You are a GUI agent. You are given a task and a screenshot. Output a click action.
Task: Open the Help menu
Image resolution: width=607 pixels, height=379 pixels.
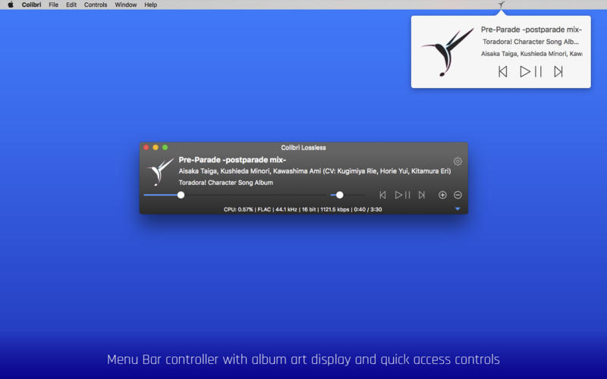click(x=150, y=5)
